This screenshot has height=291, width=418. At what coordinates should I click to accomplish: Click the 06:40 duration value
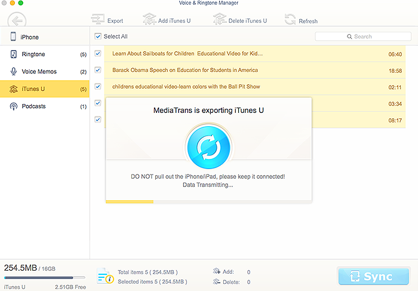[395, 54]
